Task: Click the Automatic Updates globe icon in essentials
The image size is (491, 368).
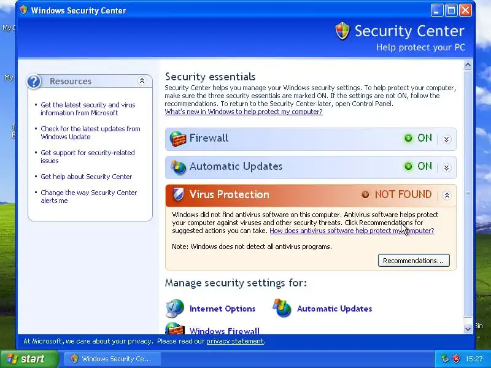Action: coord(178,167)
